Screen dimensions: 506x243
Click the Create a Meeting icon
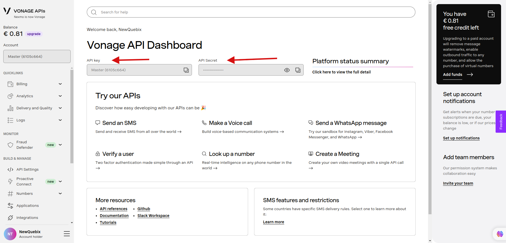311,154
